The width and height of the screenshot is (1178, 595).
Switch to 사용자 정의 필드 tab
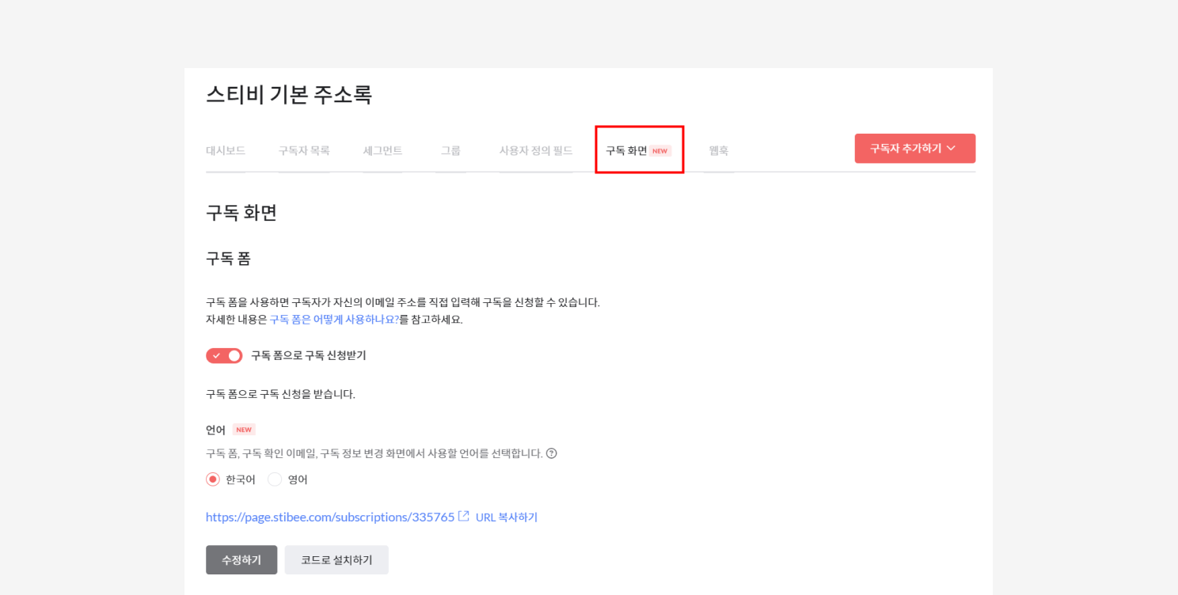(x=535, y=150)
